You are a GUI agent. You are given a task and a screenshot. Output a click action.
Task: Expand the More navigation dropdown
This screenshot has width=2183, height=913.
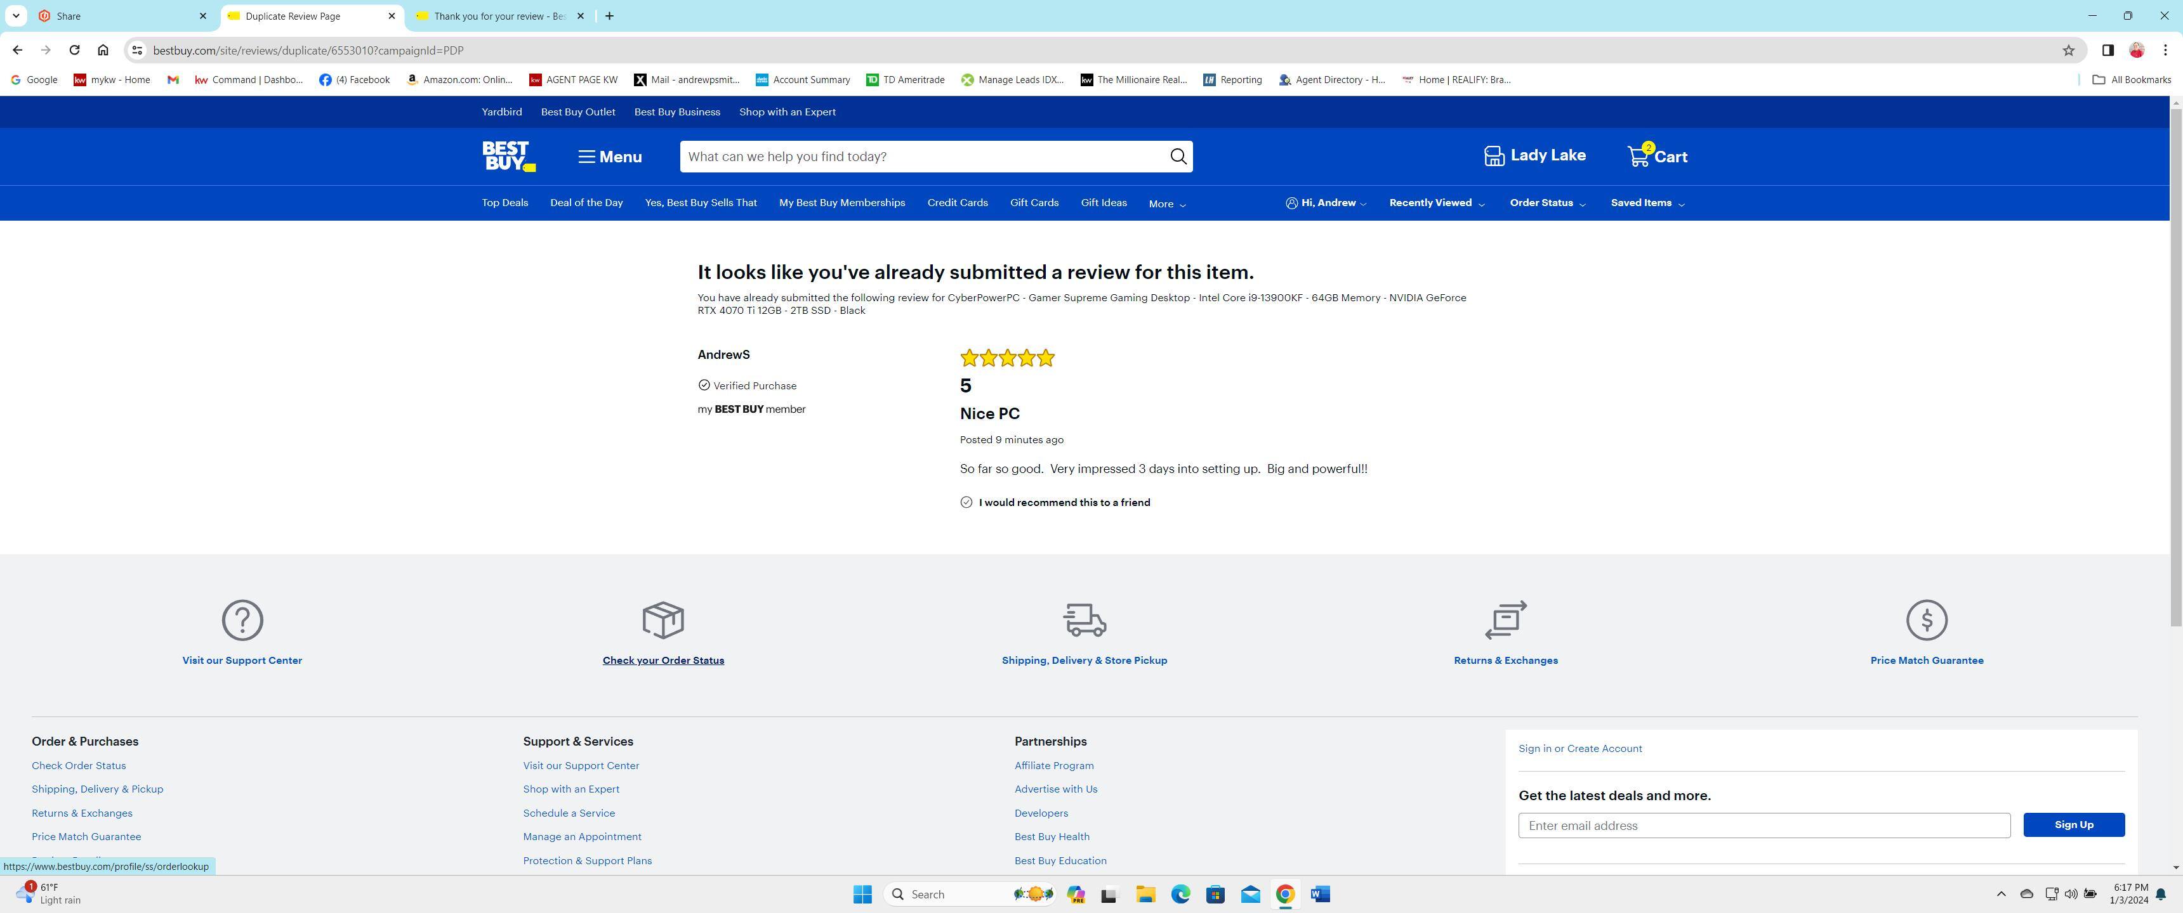1167,204
